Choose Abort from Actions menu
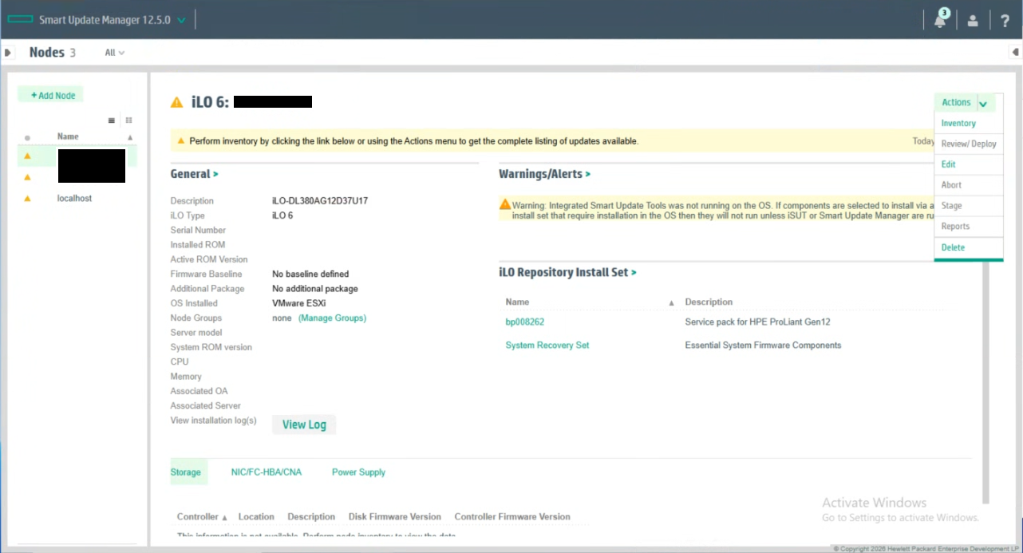The width and height of the screenshot is (1023, 553). [x=951, y=185]
